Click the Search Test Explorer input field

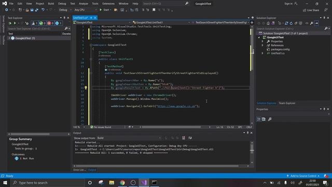(x=36, y=29)
